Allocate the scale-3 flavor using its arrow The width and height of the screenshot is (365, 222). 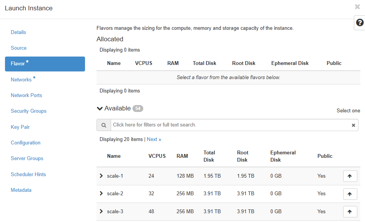(x=350, y=211)
